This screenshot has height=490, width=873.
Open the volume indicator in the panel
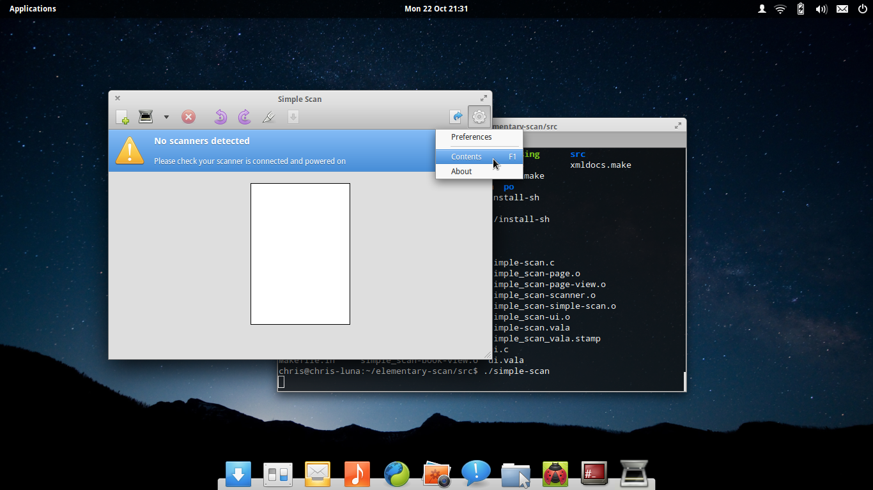click(x=821, y=9)
